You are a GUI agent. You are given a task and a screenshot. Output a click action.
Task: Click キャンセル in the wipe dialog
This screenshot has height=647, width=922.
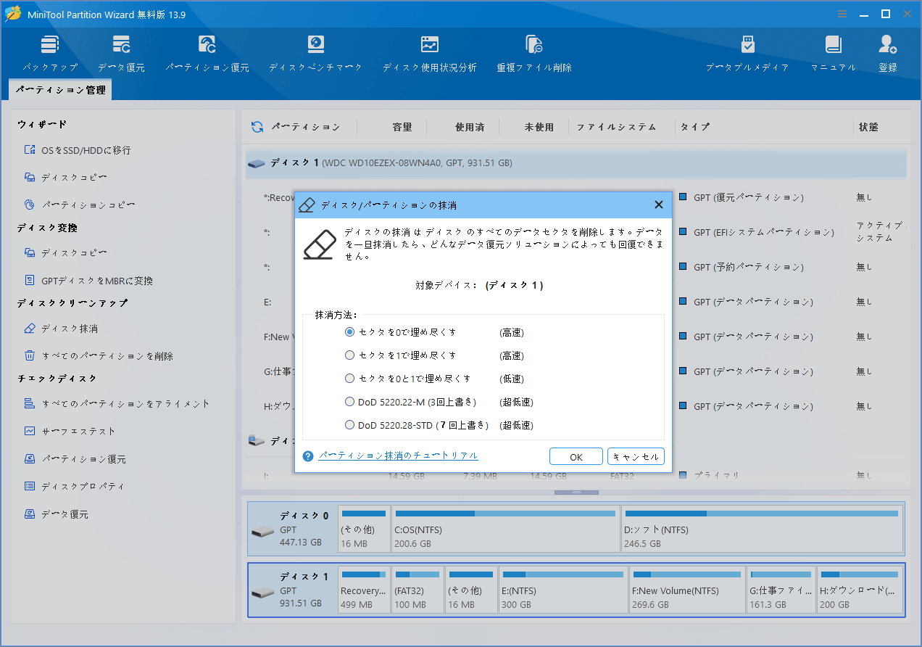pyautogui.click(x=636, y=457)
